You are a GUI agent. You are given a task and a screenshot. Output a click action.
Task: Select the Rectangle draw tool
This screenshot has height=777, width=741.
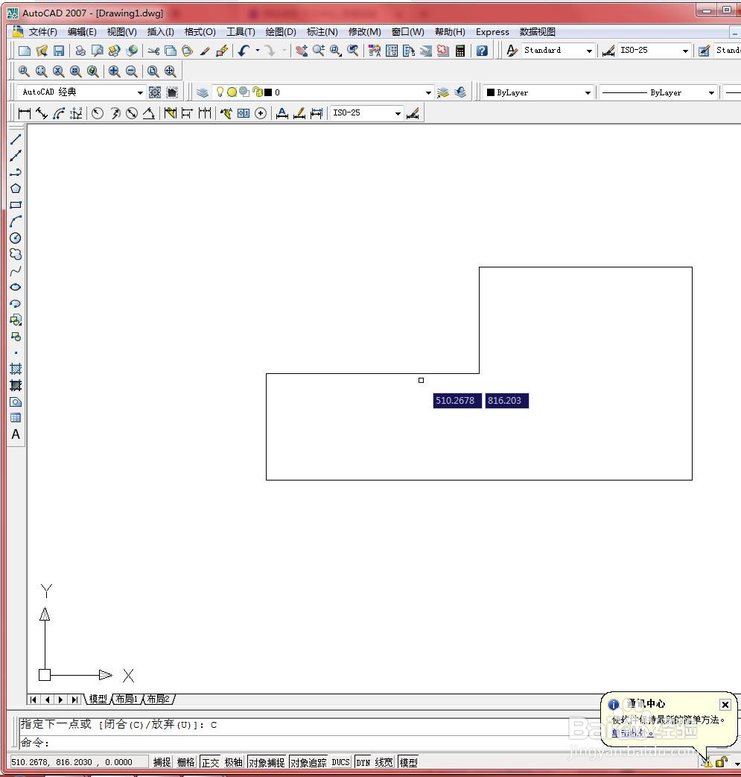[16, 205]
